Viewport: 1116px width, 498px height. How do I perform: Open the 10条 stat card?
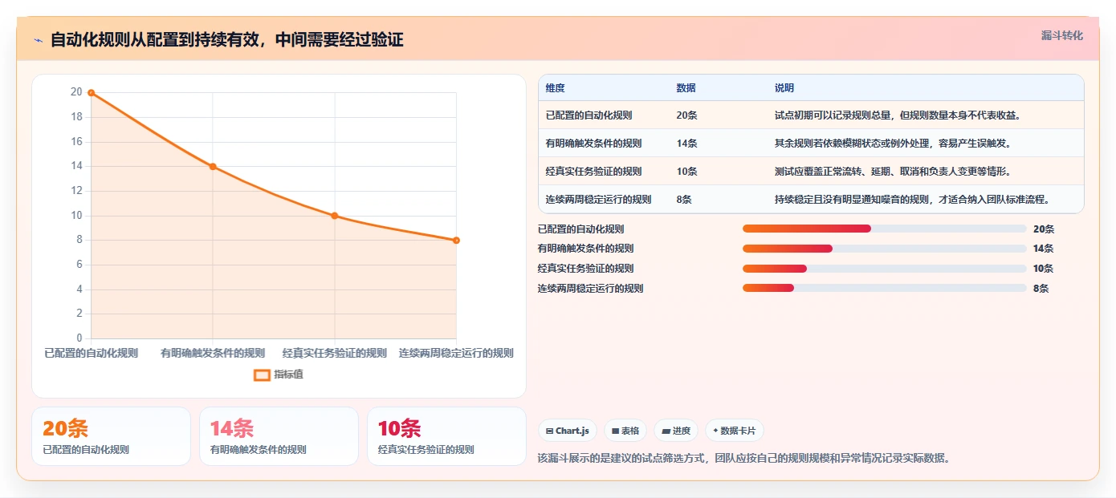point(446,436)
